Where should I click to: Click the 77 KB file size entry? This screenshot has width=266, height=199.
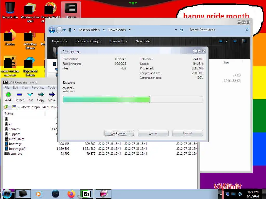[x=236, y=75]
